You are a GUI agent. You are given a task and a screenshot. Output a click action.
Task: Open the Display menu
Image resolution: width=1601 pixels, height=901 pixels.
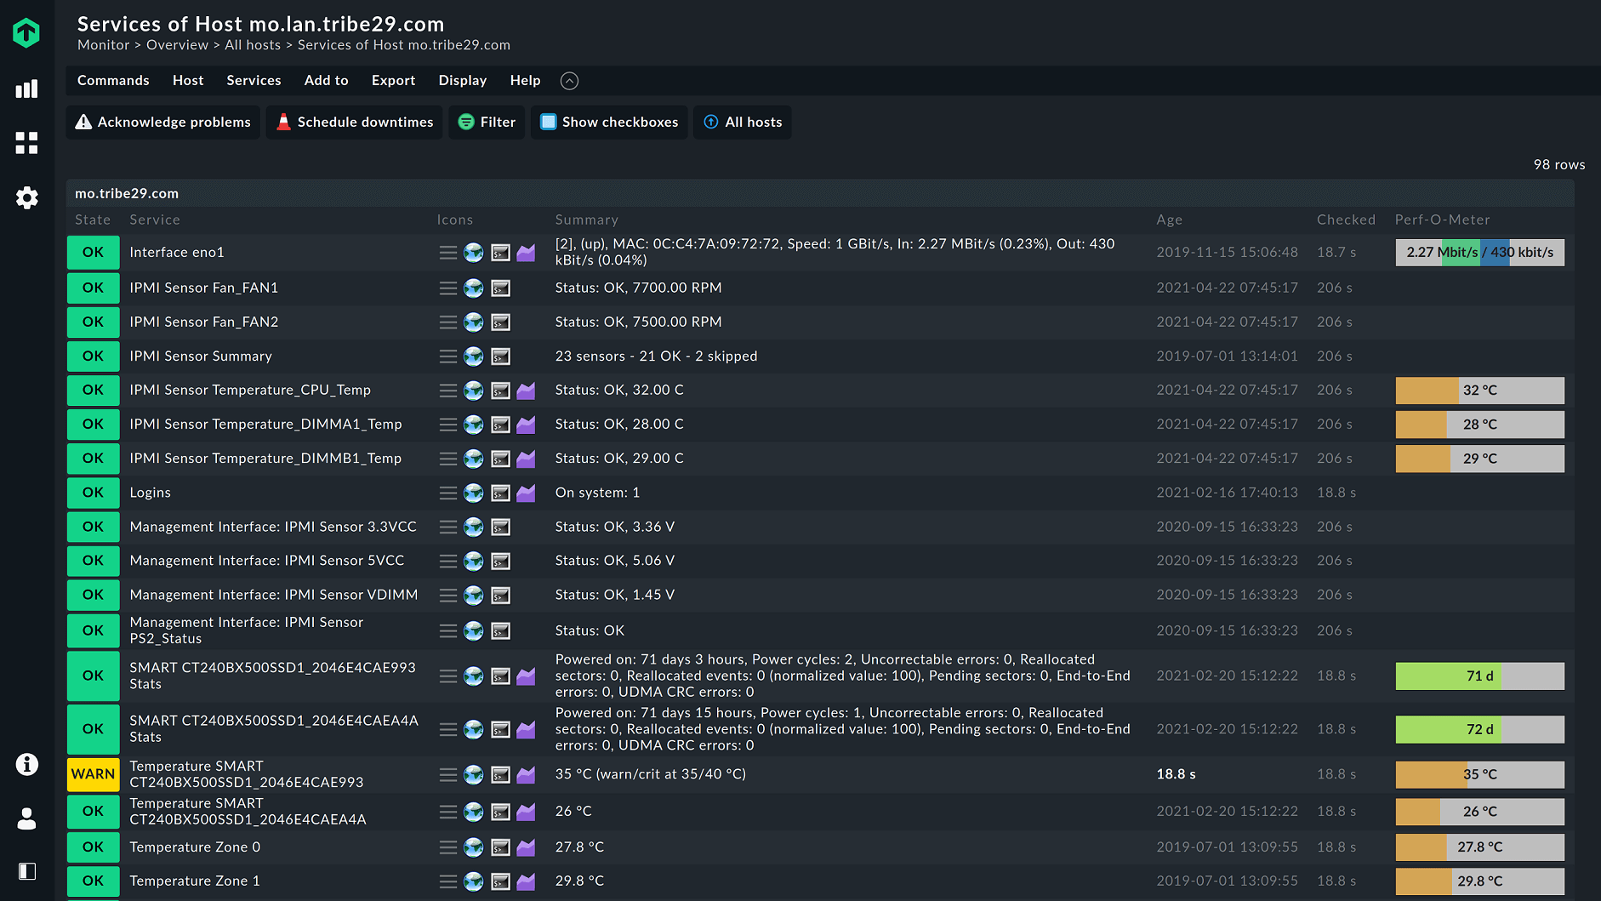[x=463, y=80]
